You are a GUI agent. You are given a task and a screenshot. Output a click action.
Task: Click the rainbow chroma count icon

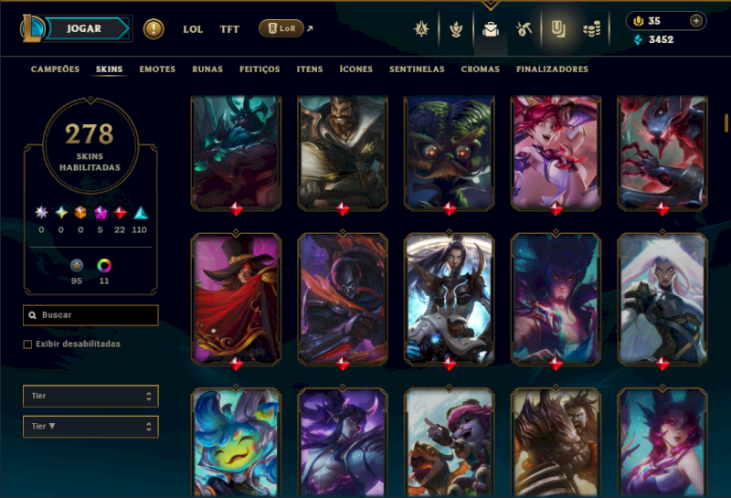point(104,266)
